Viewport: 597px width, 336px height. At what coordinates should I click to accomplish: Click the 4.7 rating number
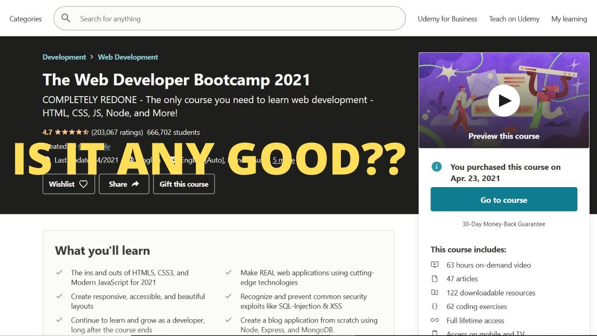click(x=47, y=132)
